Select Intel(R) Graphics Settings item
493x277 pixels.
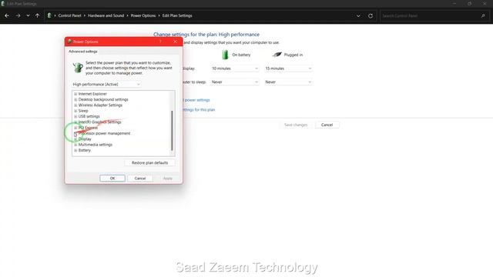click(x=99, y=122)
